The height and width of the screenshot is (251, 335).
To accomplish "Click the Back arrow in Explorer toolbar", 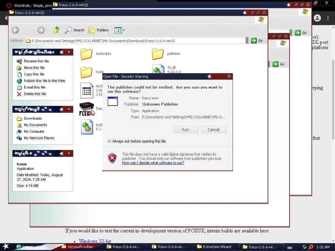I will pyautogui.click(x=15, y=30).
